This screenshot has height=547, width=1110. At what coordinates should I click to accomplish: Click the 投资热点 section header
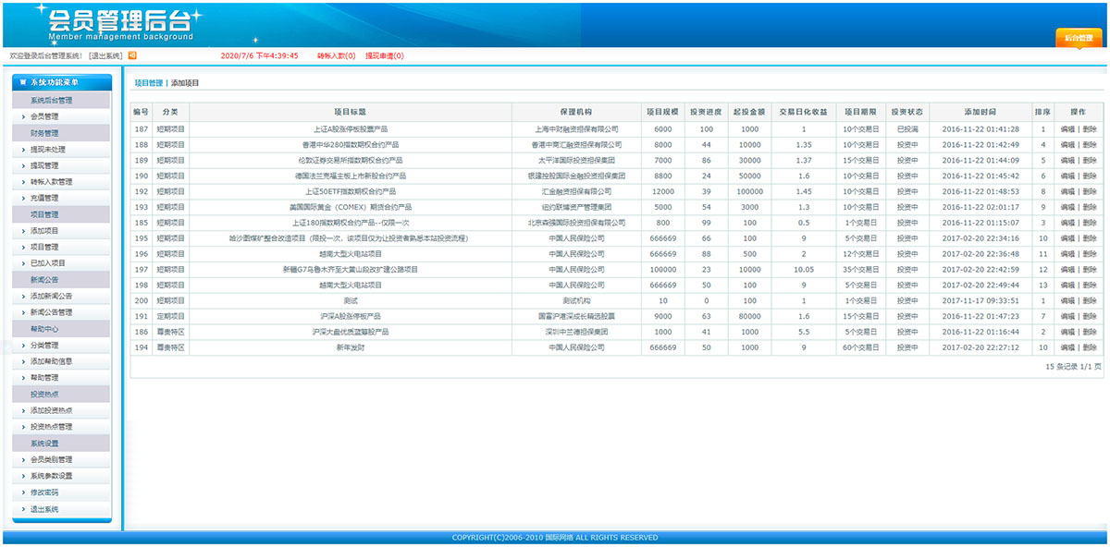point(61,395)
